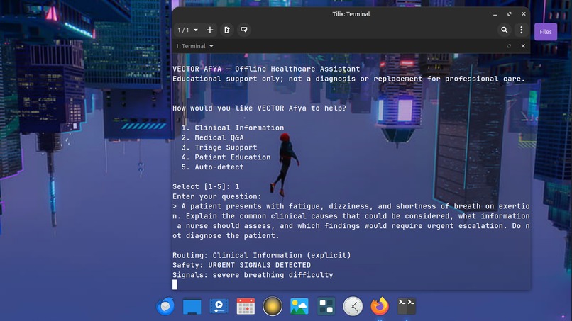Launch the video player dock icon

point(219,306)
